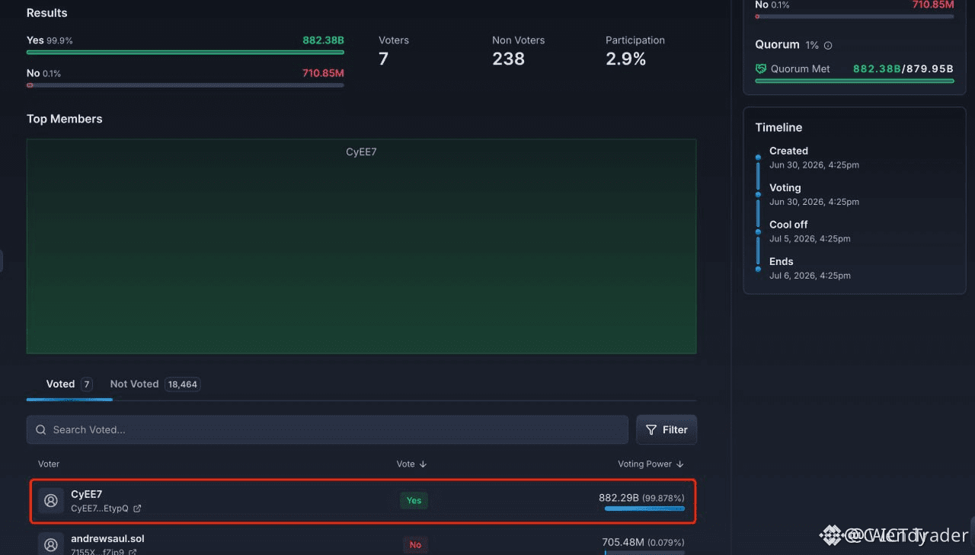Click the No results red progress bar
The width and height of the screenshot is (975, 555).
tap(185, 85)
